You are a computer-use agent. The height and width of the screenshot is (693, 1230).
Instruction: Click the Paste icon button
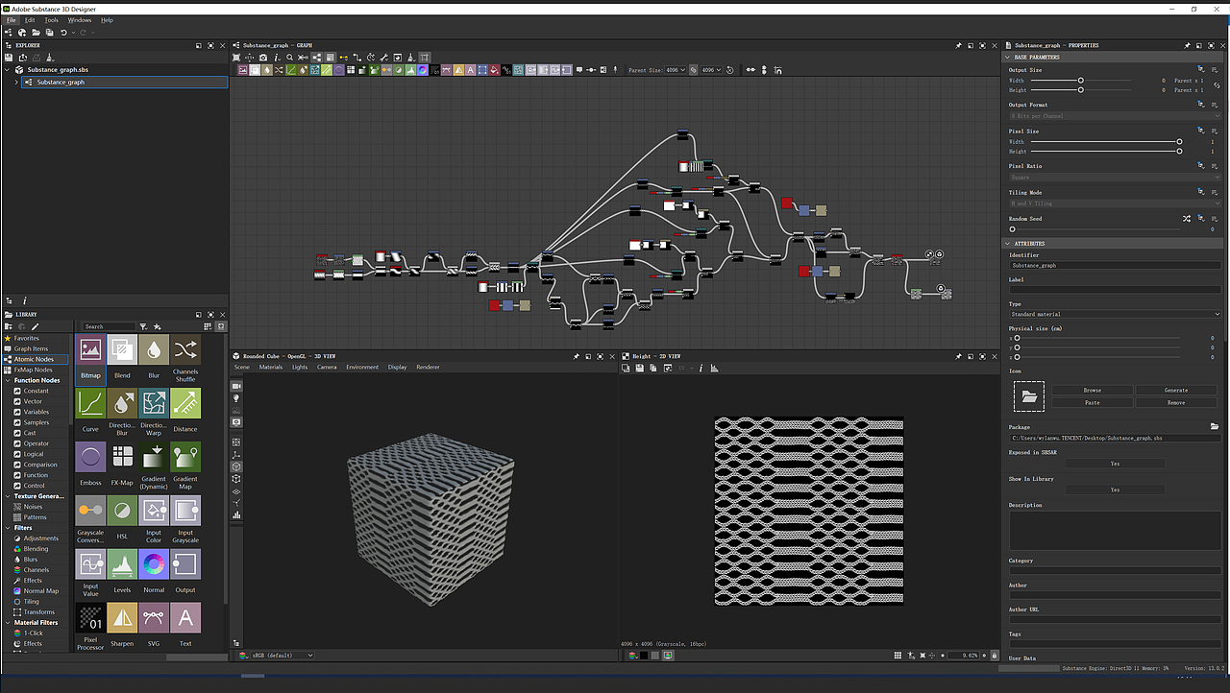1093,403
